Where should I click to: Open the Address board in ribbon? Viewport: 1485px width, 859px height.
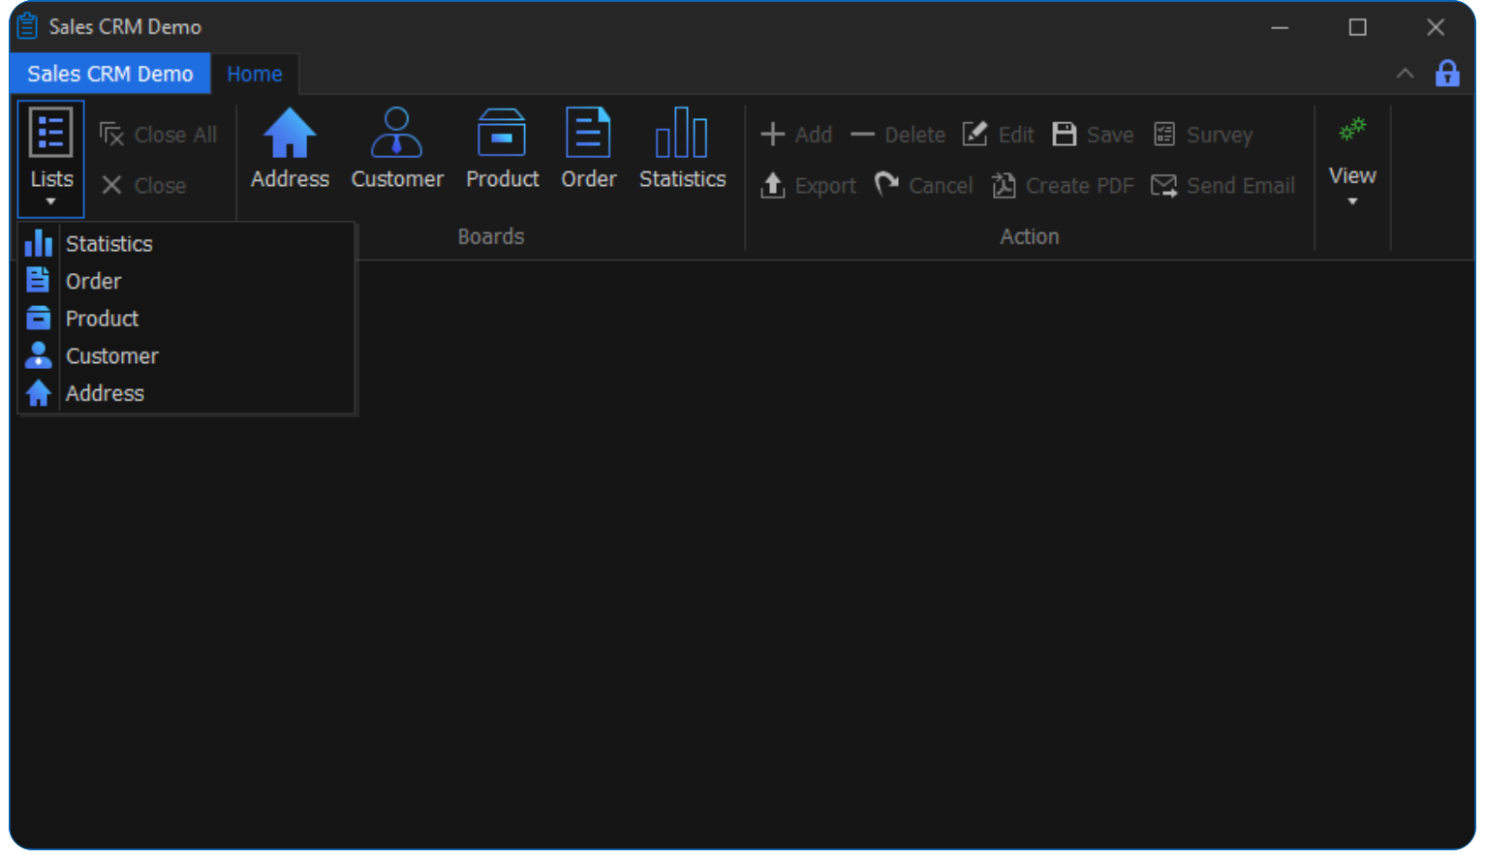coord(290,148)
